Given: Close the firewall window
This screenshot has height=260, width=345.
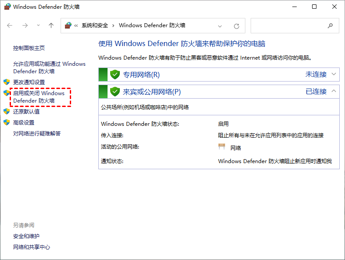Looking at the screenshot, I should coord(334,7).
